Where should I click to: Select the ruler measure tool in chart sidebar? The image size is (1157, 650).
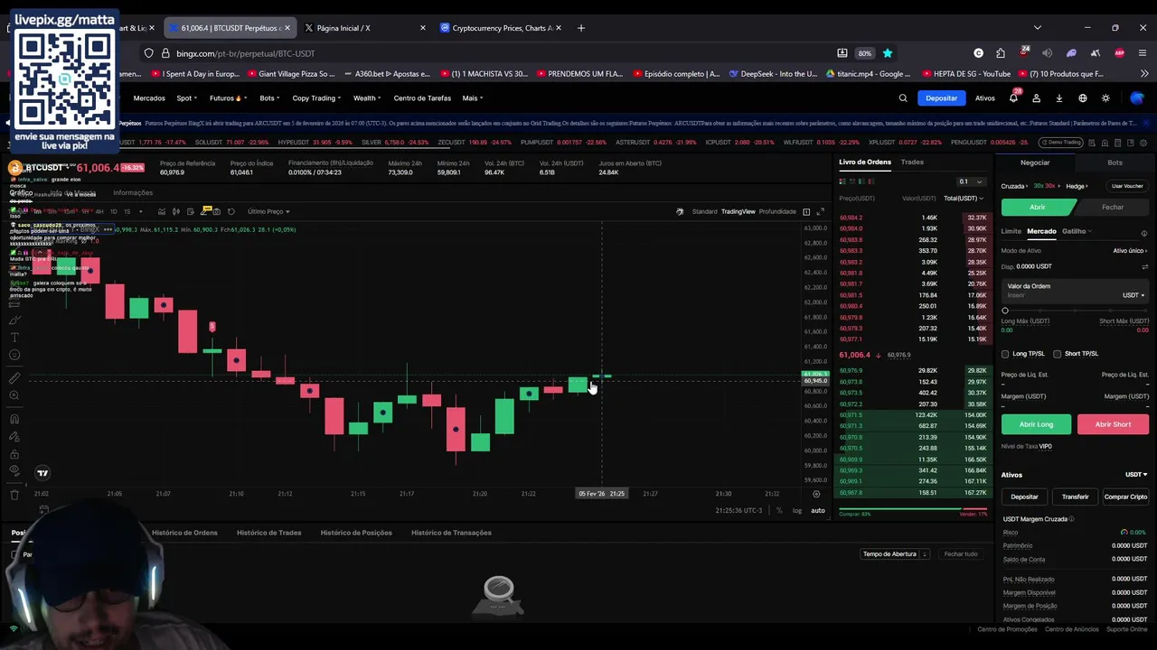point(14,378)
